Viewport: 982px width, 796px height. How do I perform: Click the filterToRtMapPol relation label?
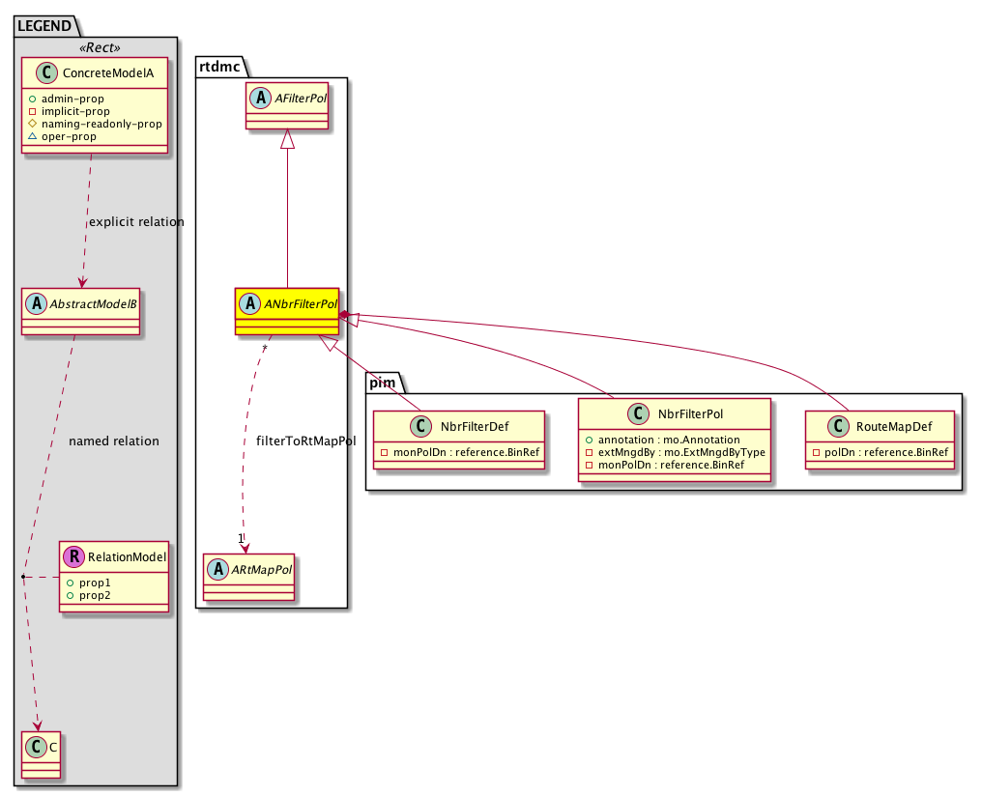[305, 441]
